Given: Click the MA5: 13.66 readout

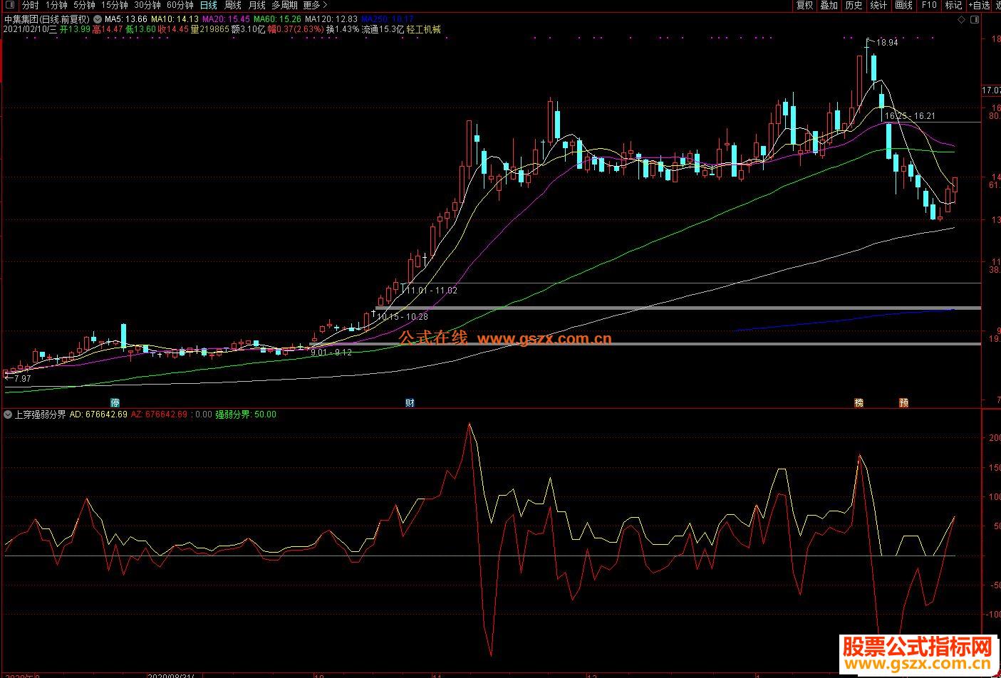Looking at the screenshot, I should 126,19.
